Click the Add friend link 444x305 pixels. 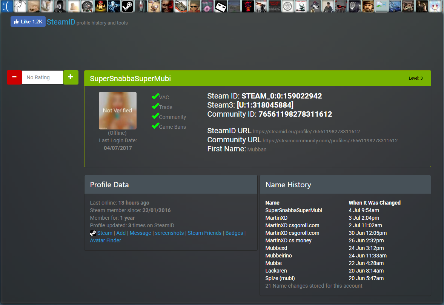[121, 233]
